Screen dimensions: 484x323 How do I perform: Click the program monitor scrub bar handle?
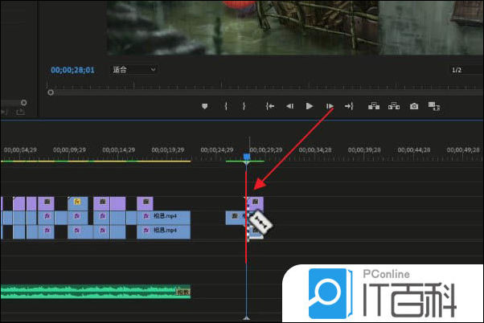tap(51, 92)
